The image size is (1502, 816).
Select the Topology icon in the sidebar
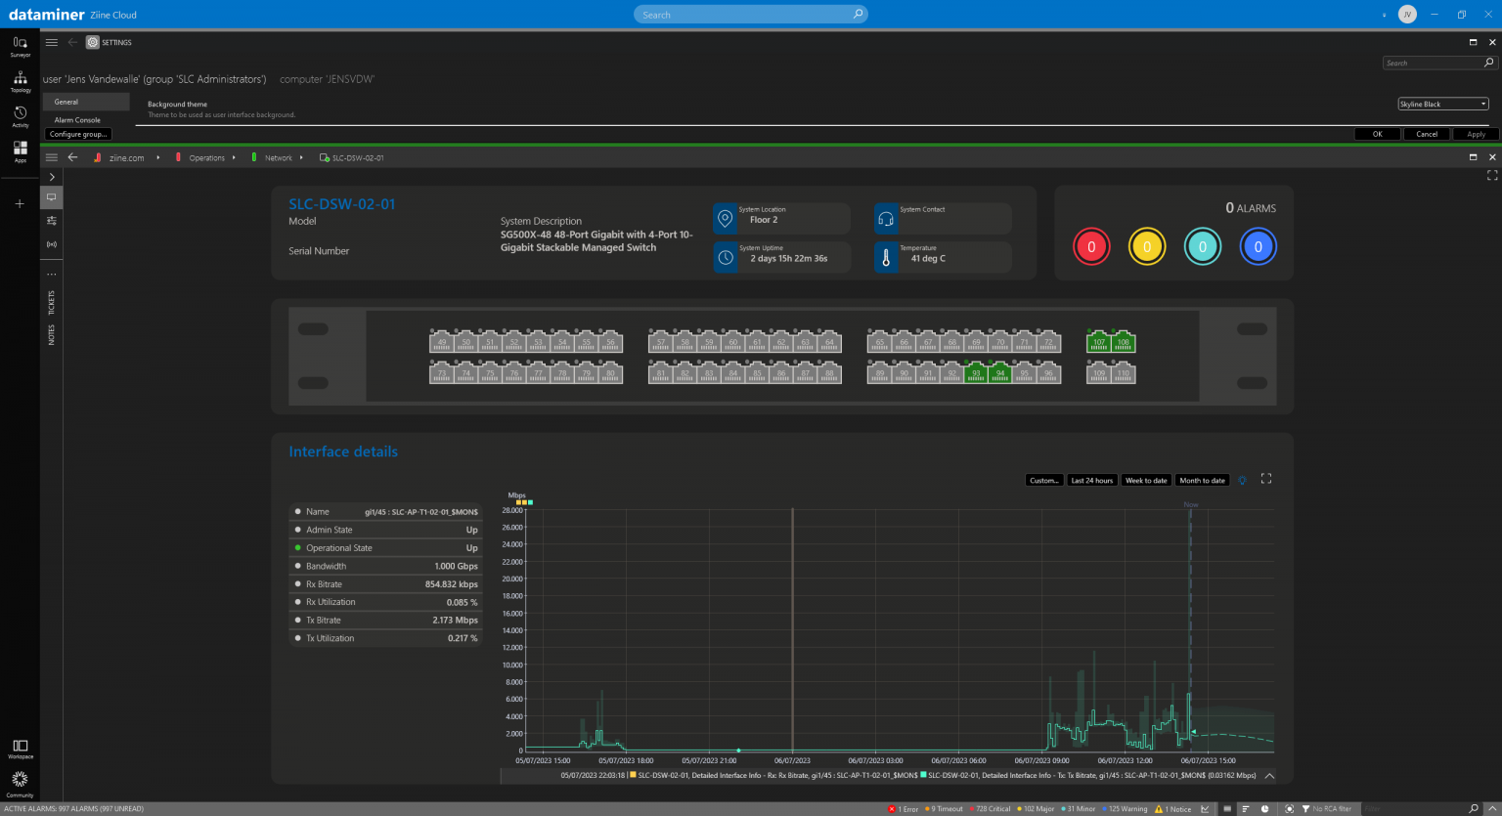pyautogui.click(x=20, y=82)
